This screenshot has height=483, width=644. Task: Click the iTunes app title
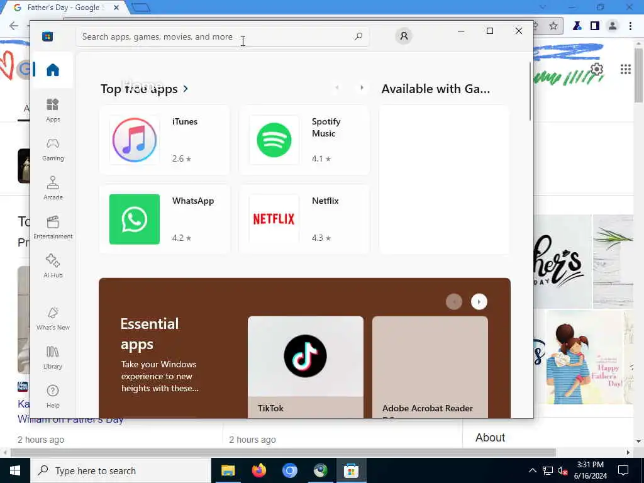[185, 121]
